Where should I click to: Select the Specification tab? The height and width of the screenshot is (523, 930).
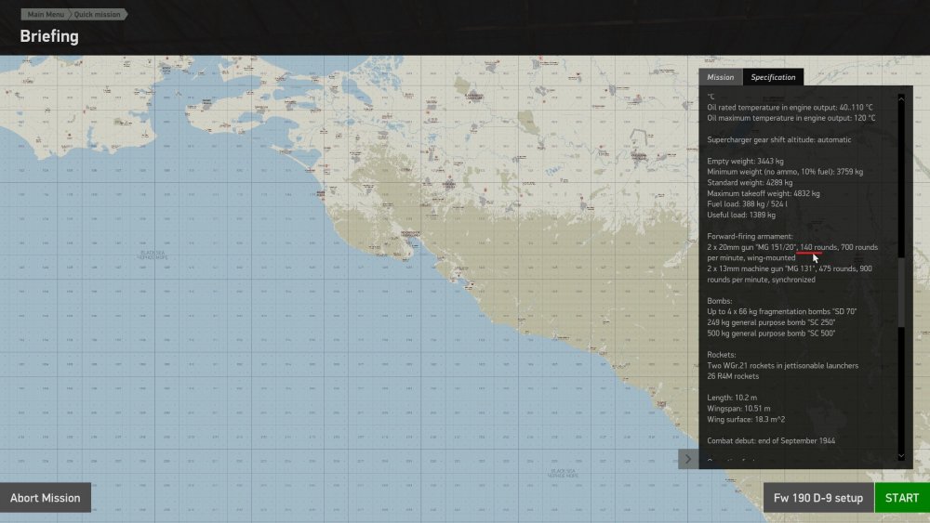(773, 77)
